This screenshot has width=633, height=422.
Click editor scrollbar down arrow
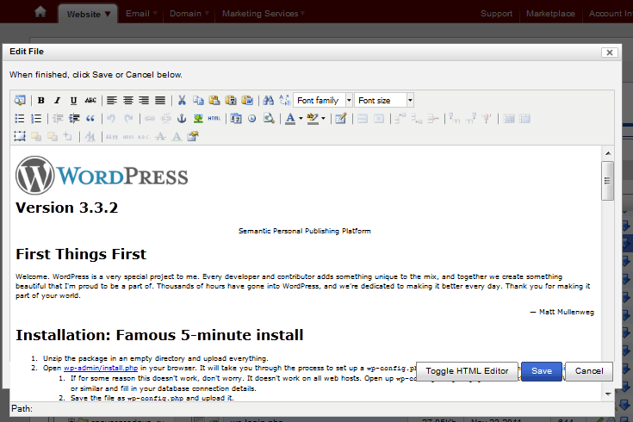(x=608, y=394)
